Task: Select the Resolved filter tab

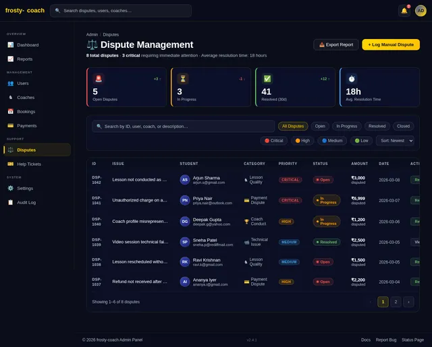Action: point(377,126)
